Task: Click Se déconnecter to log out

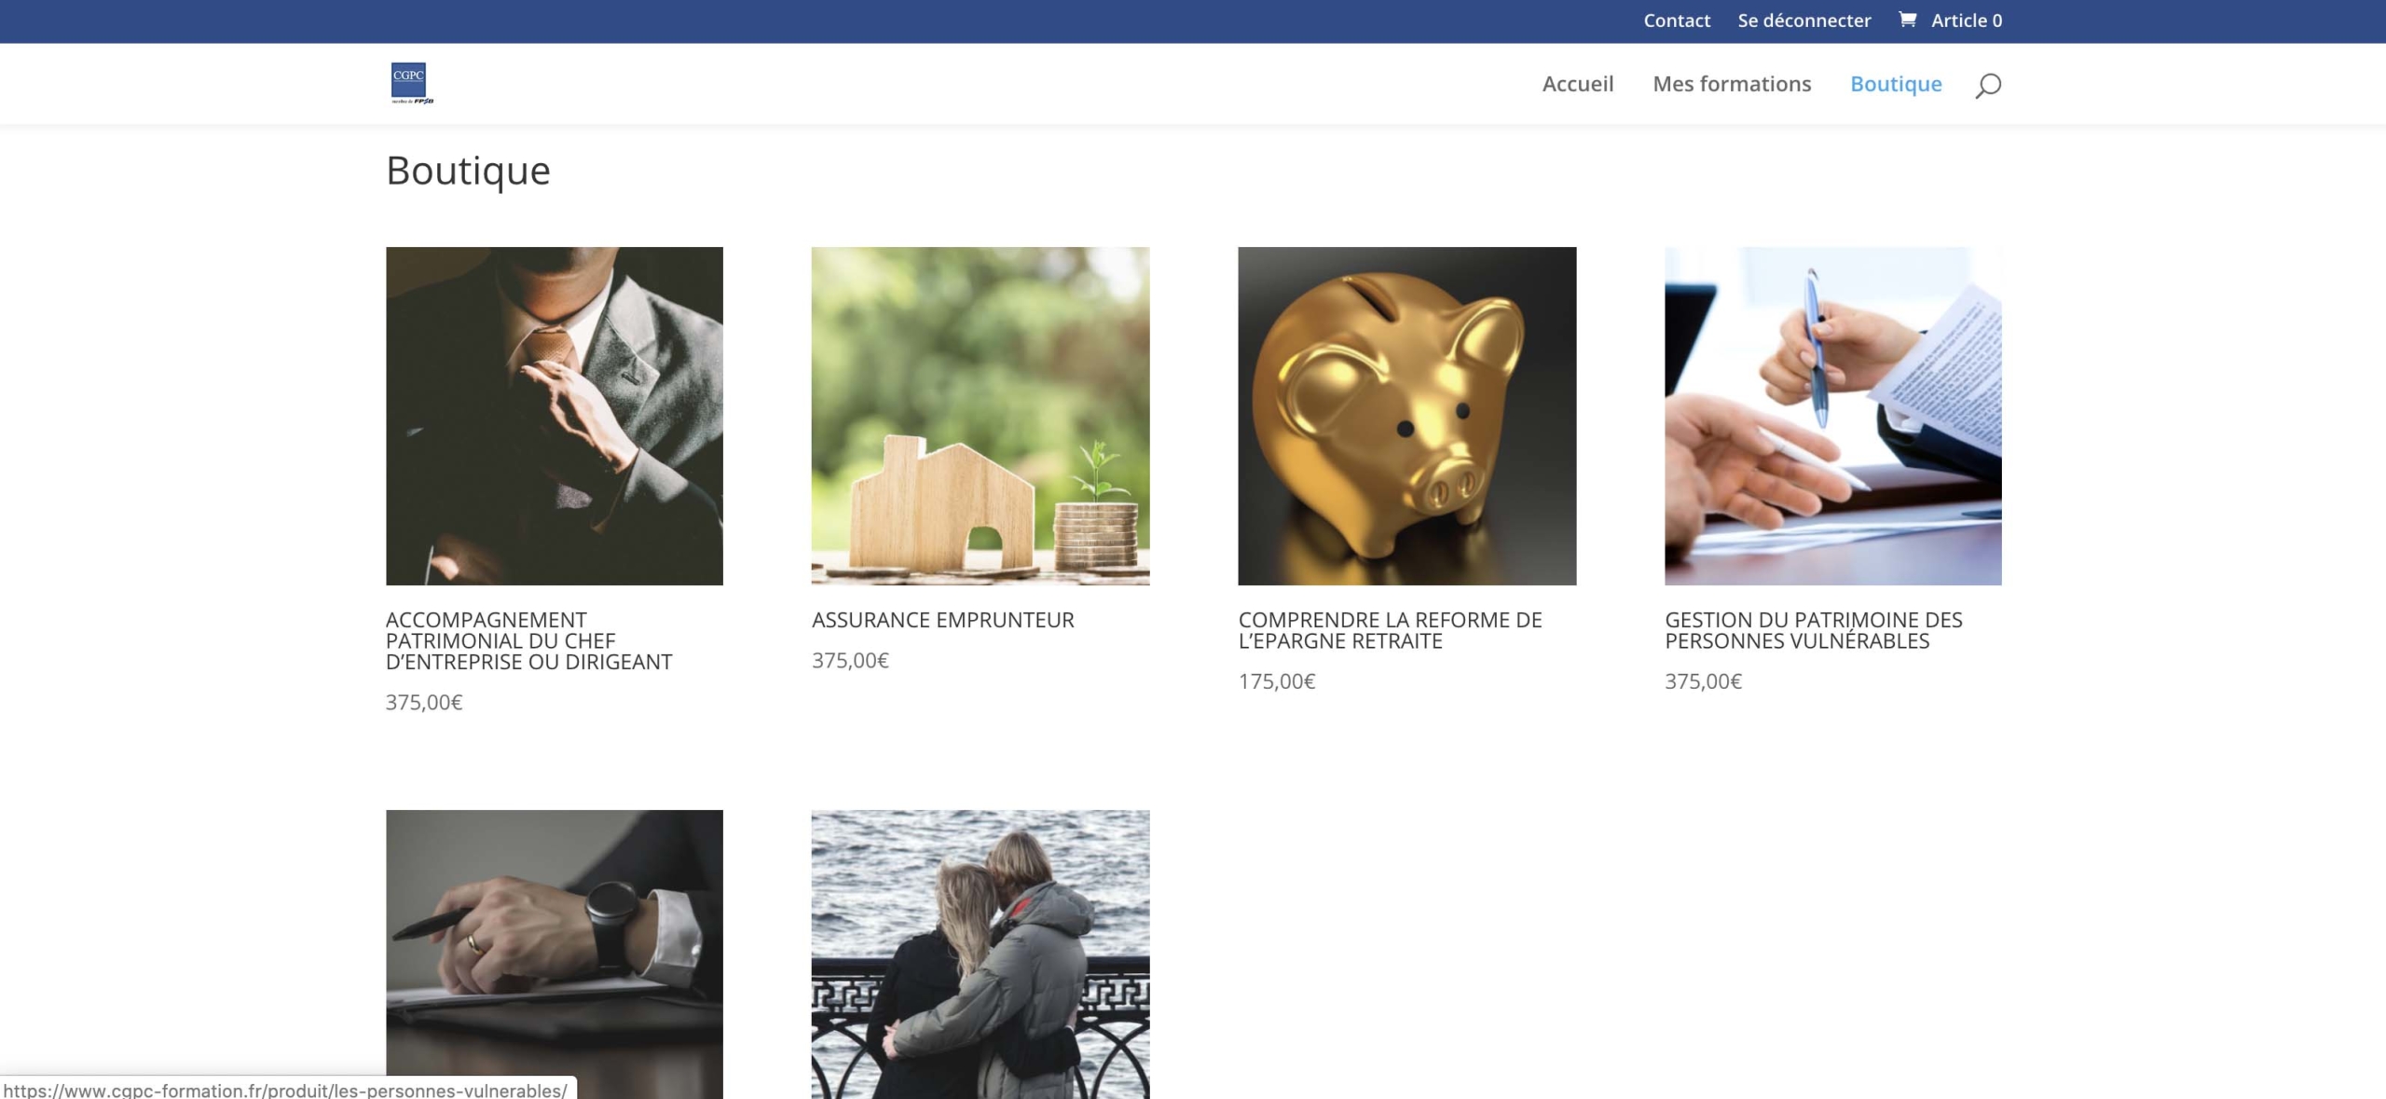Action: coord(1803,21)
